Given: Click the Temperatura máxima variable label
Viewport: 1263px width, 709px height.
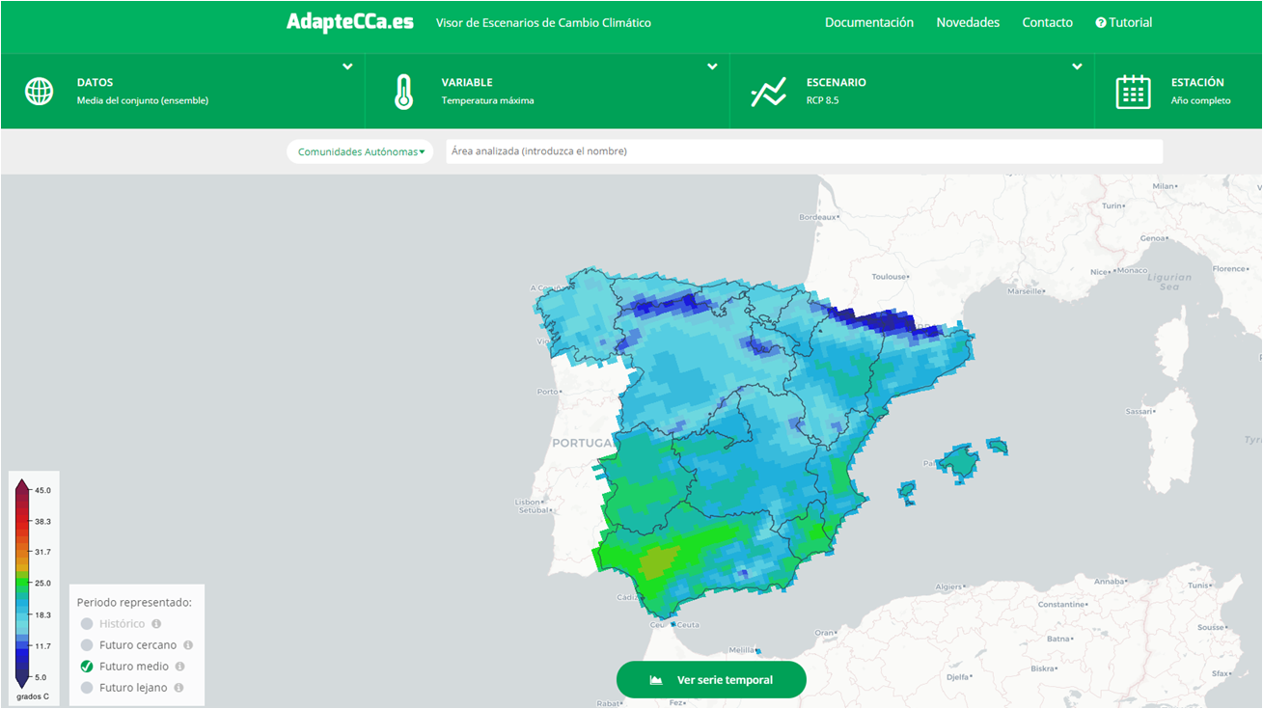Looking at the screenshot, I should click(487, 100).
